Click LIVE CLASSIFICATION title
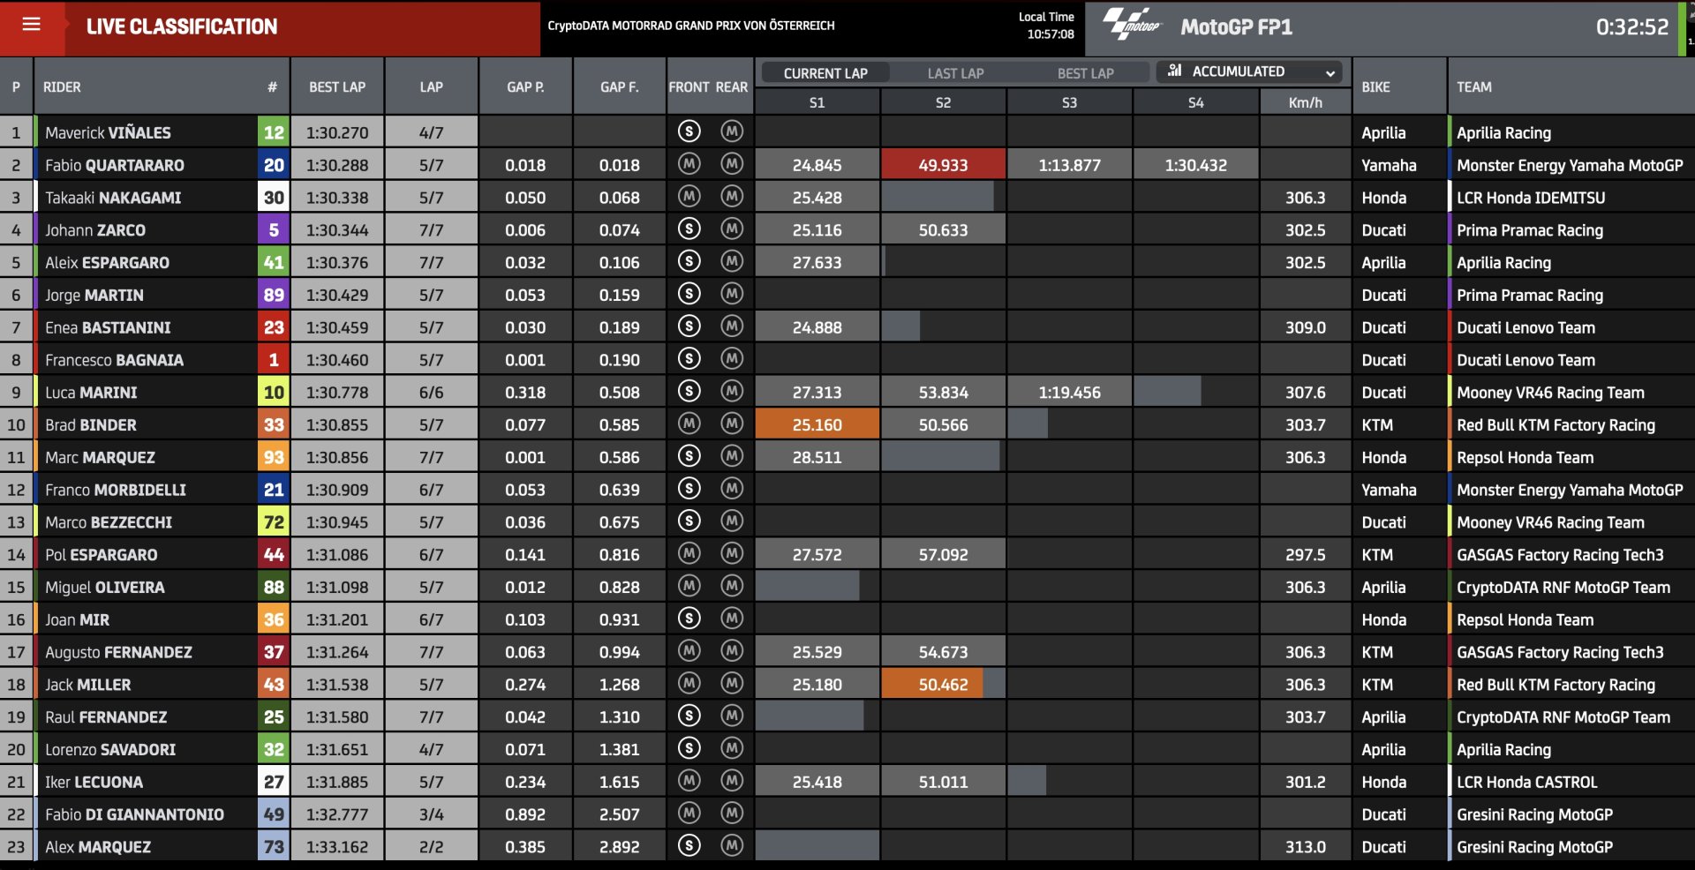Image resolution: width=1695 pixels, height=870 pixels. (182, 26)
